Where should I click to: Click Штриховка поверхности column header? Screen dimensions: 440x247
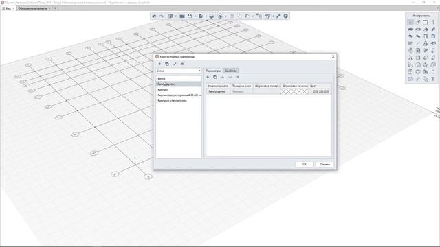(x=267, y=86)
